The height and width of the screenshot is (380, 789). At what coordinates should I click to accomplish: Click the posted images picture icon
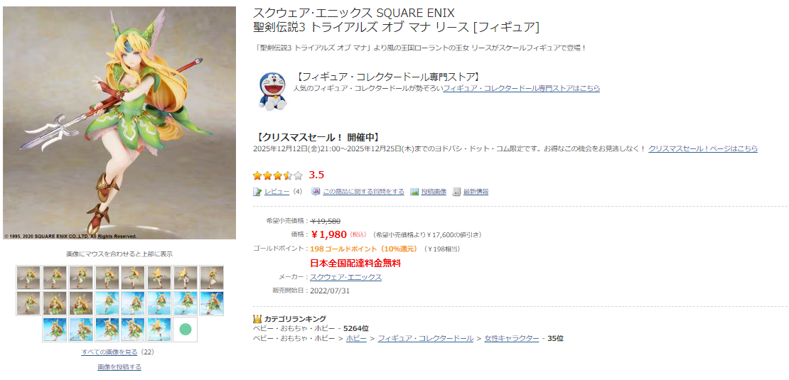point(414,192)
